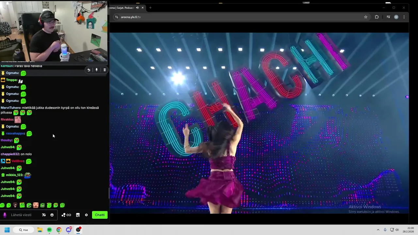Click the Yle Areena video player
The width and height of the screenshot is (418, 235).
[259, 123]
